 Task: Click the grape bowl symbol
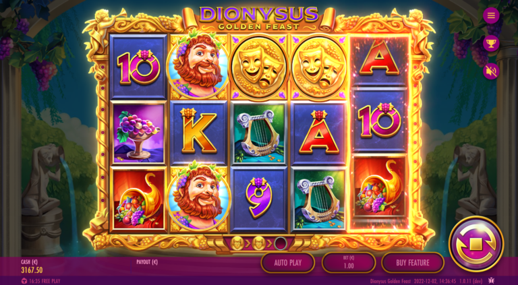[x=138, y=133]
